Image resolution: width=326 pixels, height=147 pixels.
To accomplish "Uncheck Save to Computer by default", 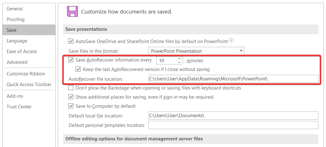I will point(71,106).
